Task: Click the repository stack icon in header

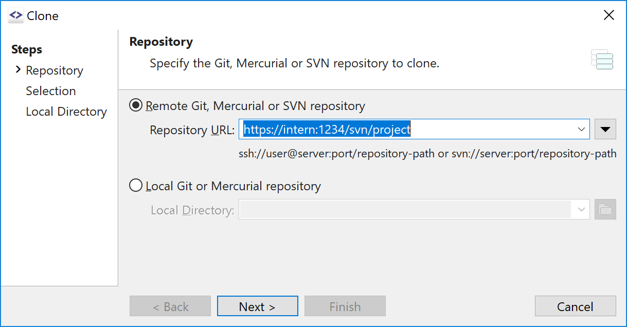Action: pyautogui.click(x=602, y=60)
